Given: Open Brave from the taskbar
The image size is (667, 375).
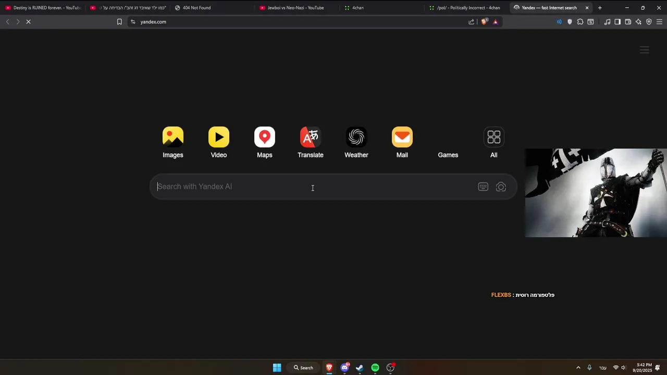Looking at the screenshot, I should (x=329, y=368).
